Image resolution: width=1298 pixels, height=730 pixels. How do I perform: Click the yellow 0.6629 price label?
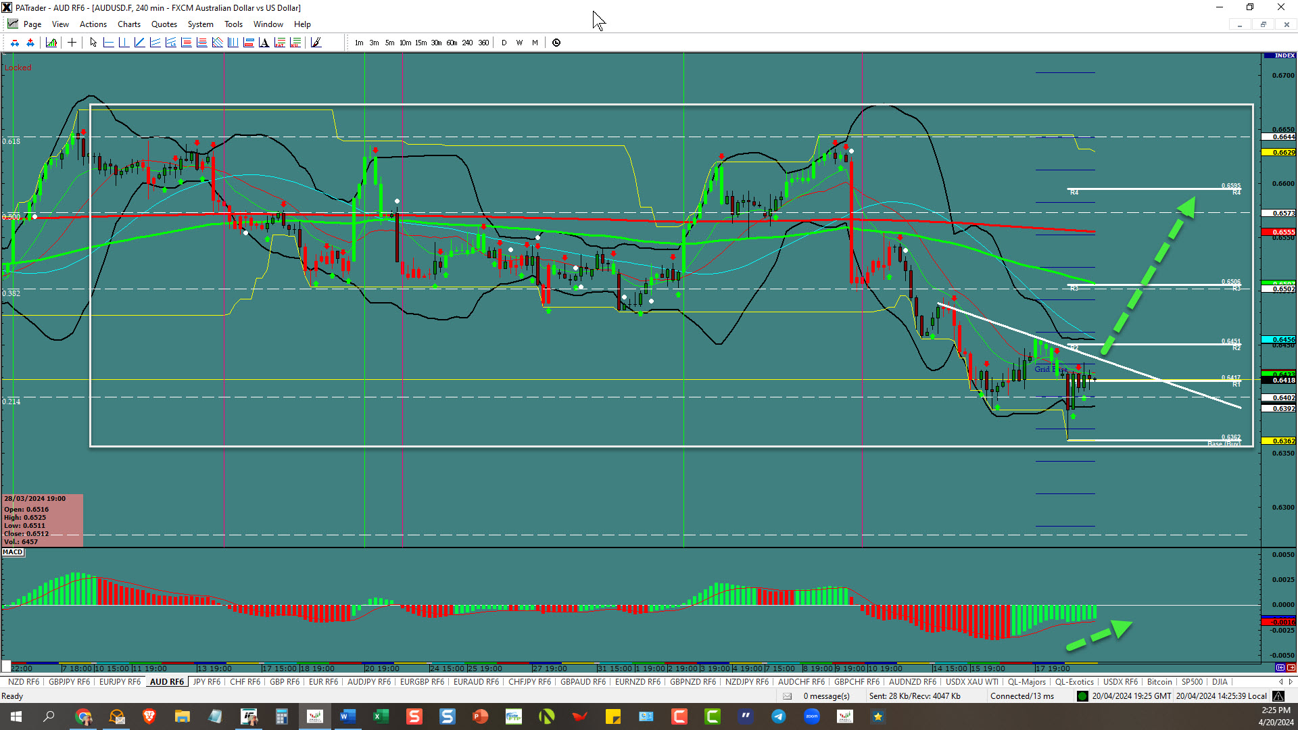(x=1279, y=152)
